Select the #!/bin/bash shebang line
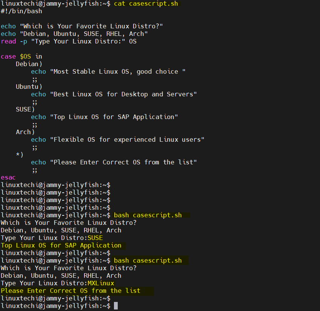 [x=21, y=11]
